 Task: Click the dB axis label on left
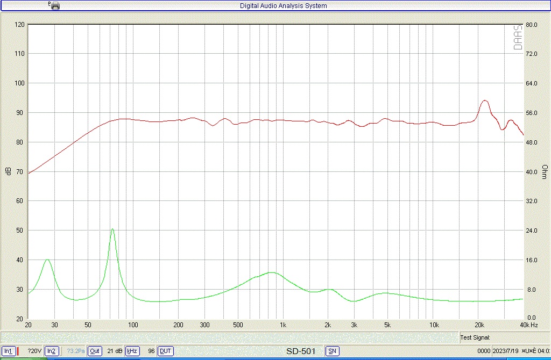point(8,171)
